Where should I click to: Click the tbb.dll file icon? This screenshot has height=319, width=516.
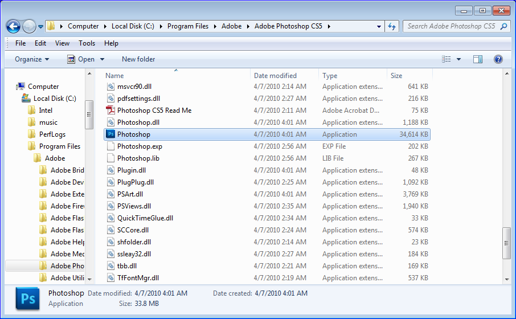[x=110, y=265]
